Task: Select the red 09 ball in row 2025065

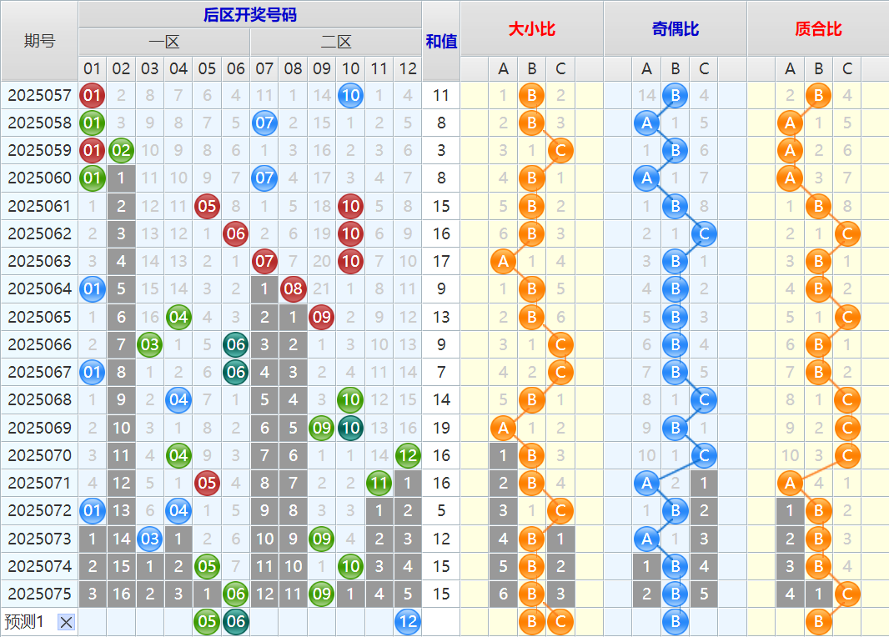Action: (321, 317)
